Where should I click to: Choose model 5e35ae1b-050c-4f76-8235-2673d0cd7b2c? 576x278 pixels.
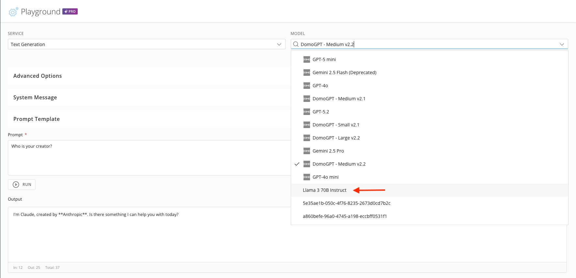(x=429, y=203)
